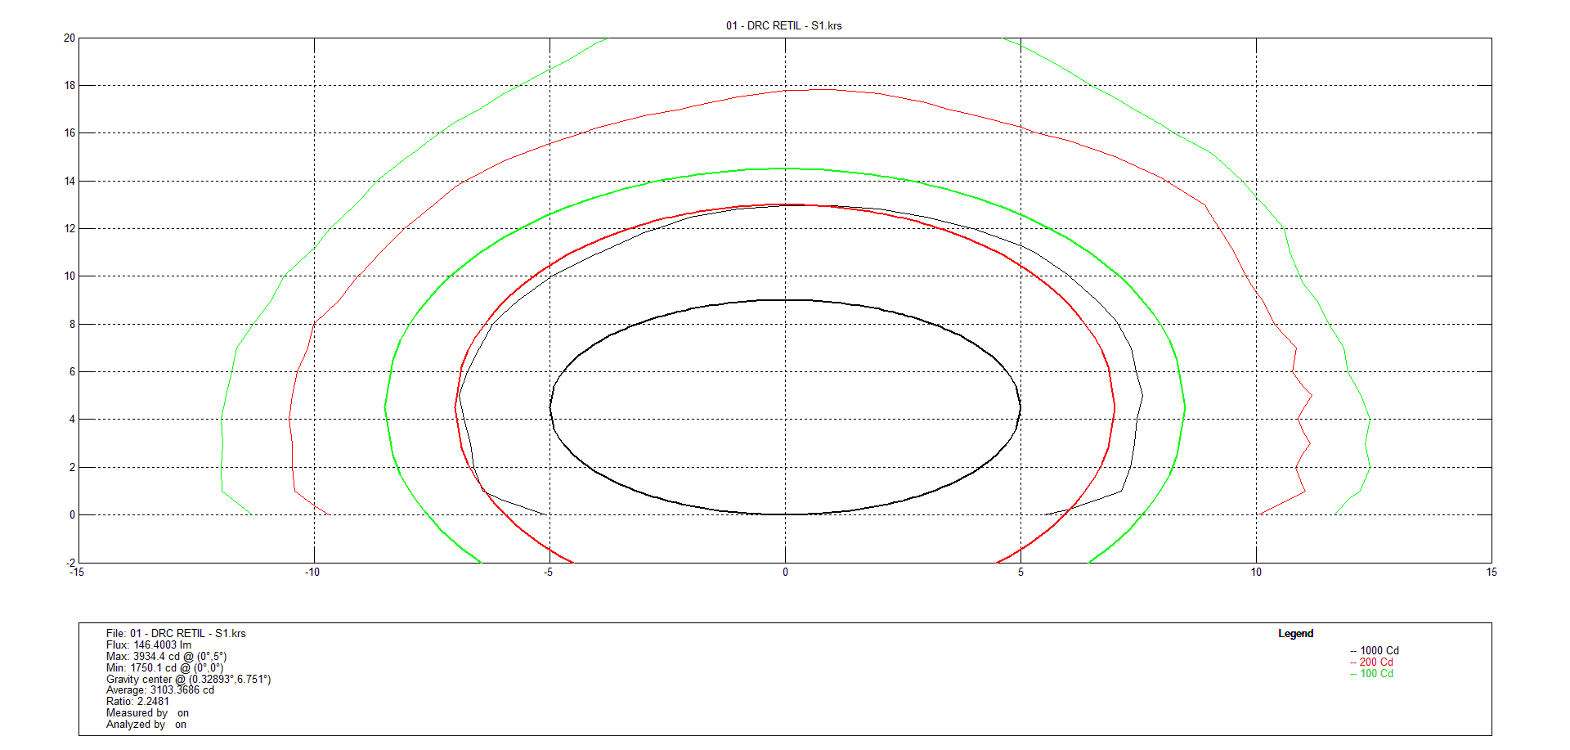Click the x-axis tick label 10
Viewport: 1570px width, 750px height.
click(1256, 573)
